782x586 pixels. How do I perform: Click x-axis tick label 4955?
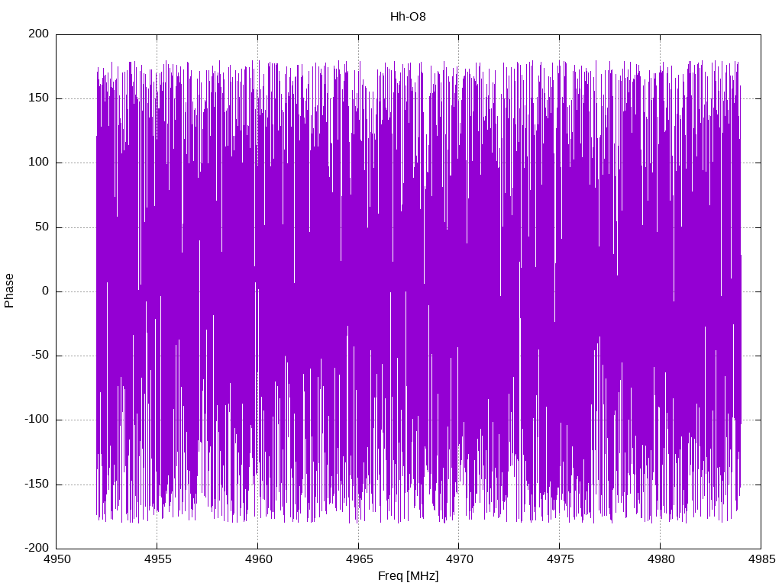[157, 559]
